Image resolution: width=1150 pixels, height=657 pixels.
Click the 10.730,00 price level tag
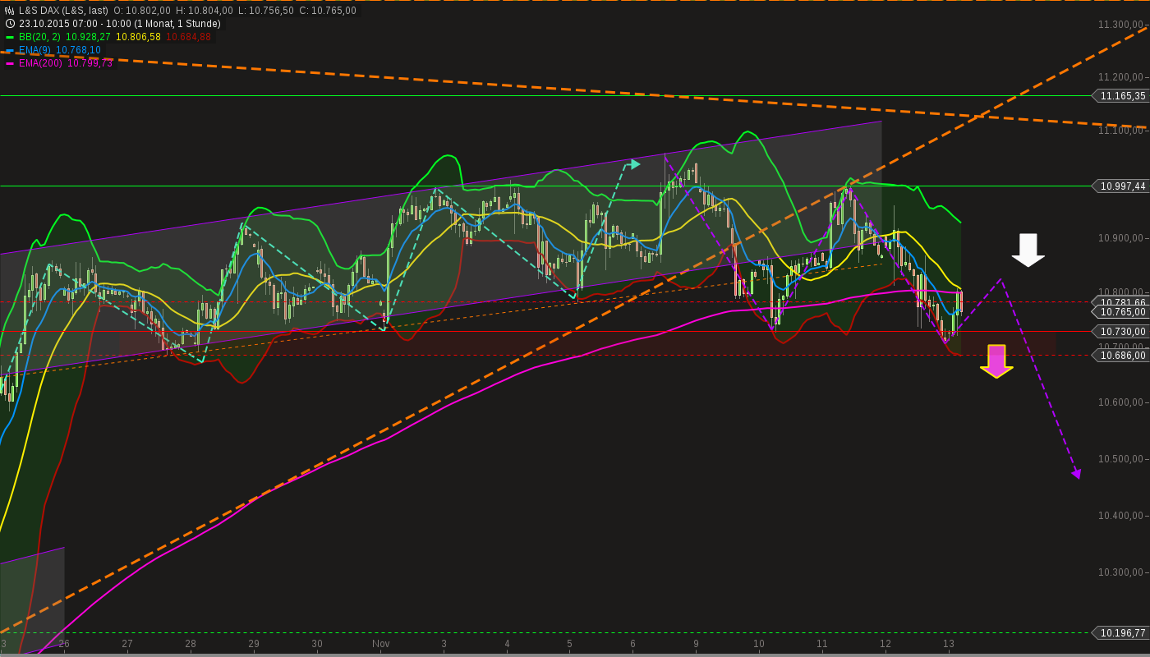click(x=1122, y=331)
